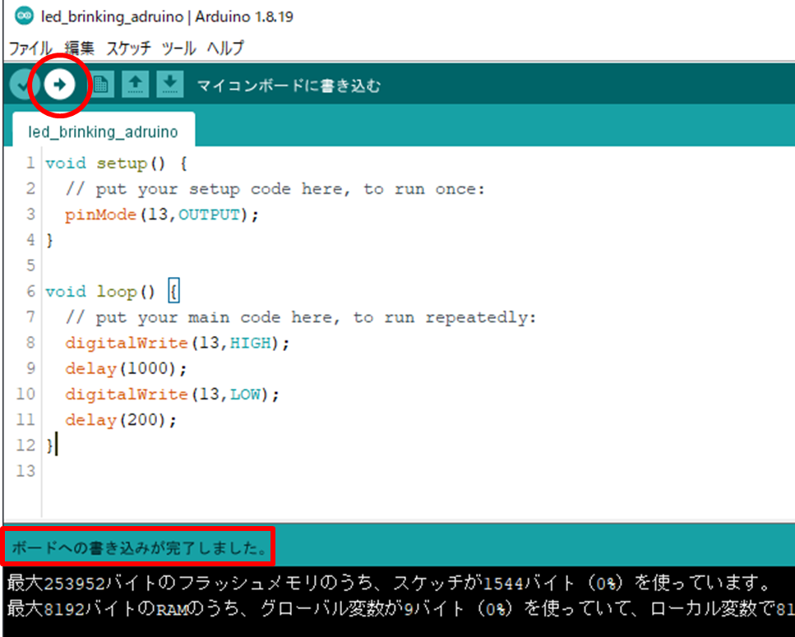Screen dimensions: 795x637
Task: Open the ファイル menu
Action: click(30, 48)
